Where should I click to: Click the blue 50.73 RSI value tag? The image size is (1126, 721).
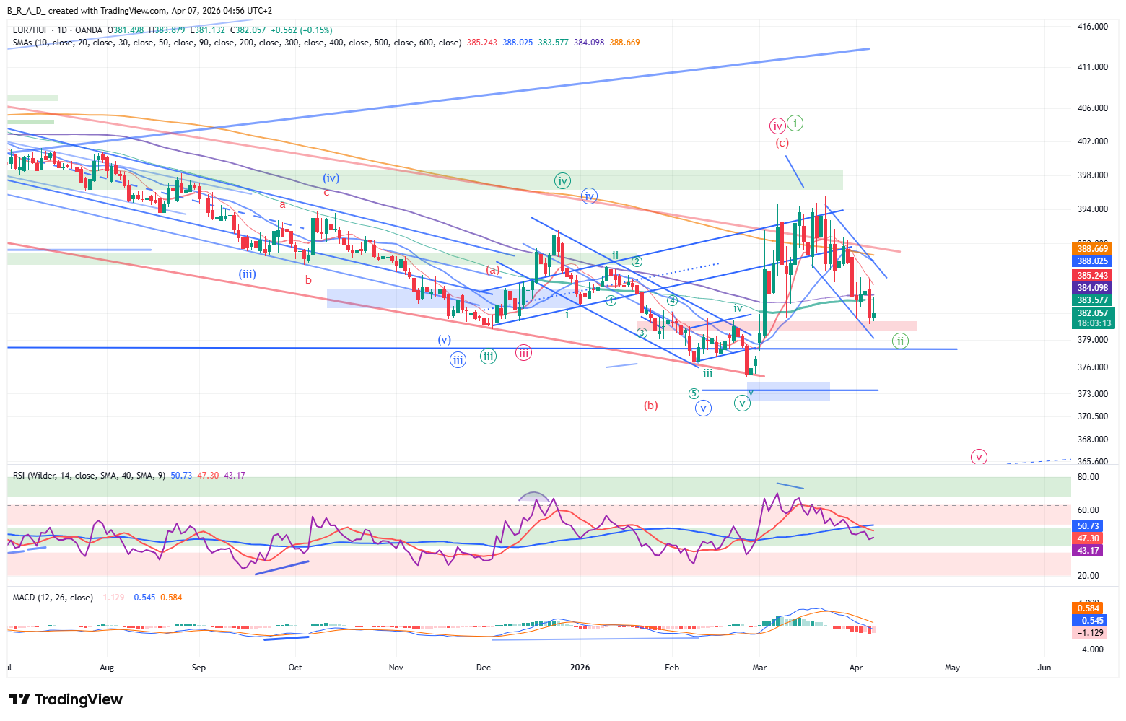1088,526
